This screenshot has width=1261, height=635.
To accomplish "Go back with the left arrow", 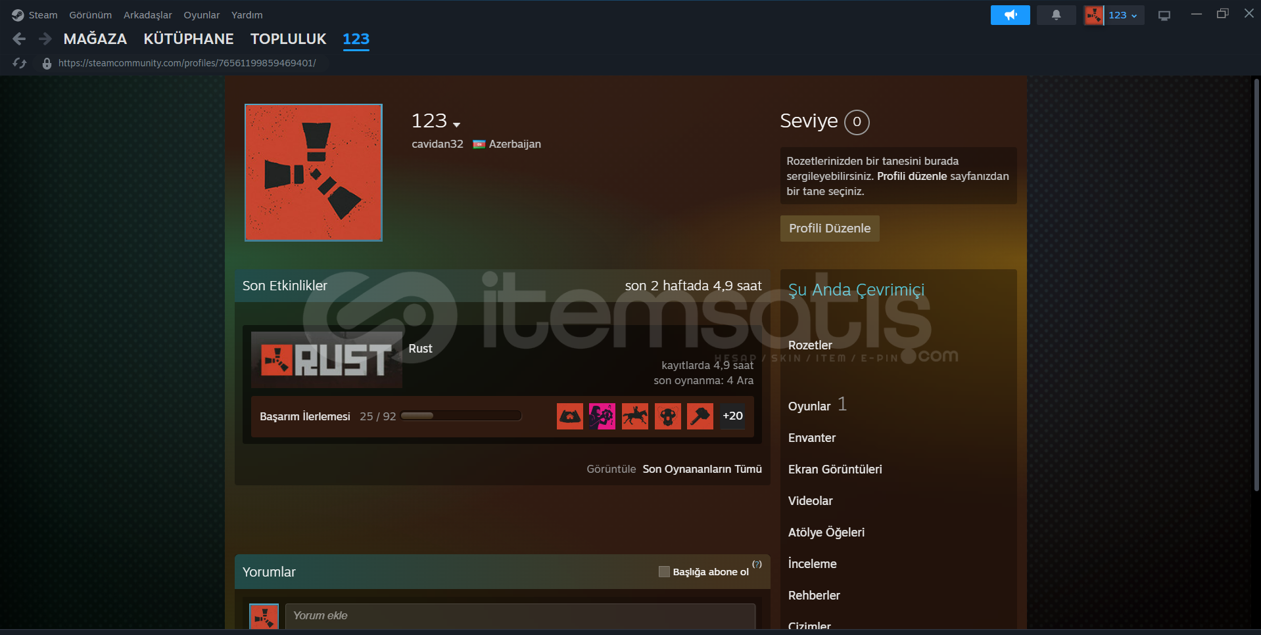I will pos(19,39).
